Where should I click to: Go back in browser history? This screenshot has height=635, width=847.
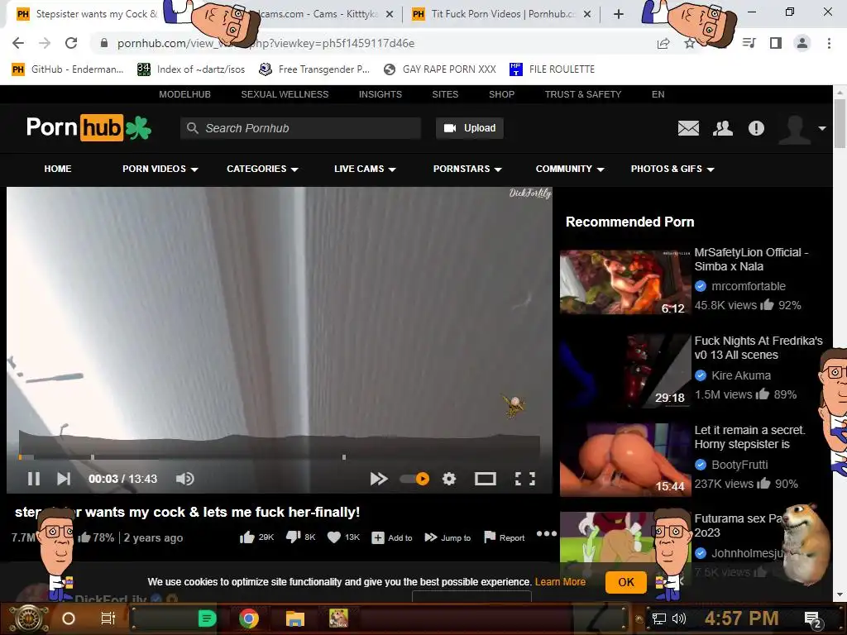(x=18, y=43)
